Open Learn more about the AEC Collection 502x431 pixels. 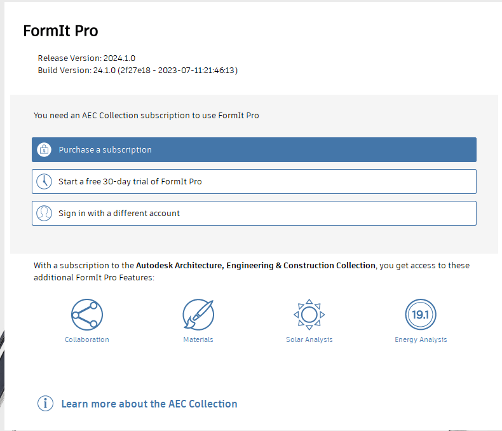[x=149, y=404]
